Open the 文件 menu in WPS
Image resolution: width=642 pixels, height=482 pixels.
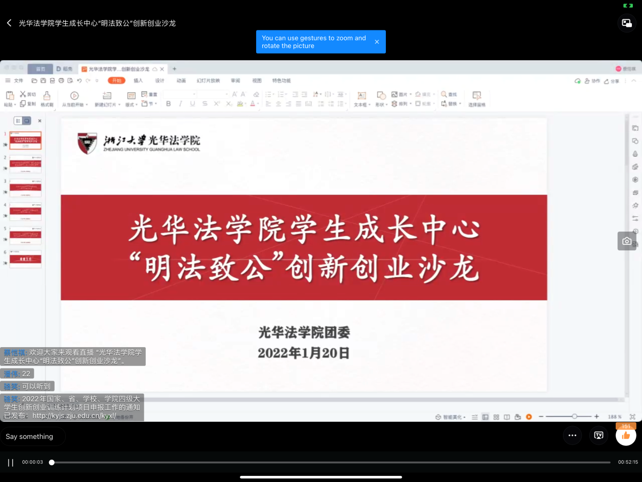pyautogui.click(x=18, y=81)
